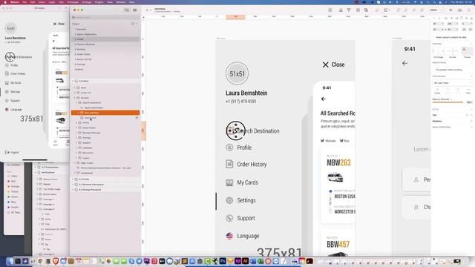Open Illustrator from the dock
The height and width of the screenshot is (267, 475).
coord(246,261)
